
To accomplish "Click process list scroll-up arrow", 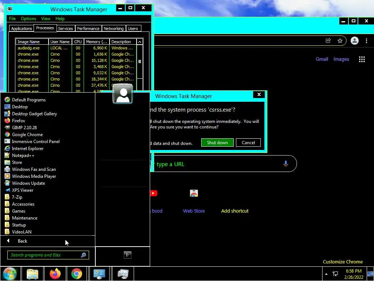I will pos(140,42).
